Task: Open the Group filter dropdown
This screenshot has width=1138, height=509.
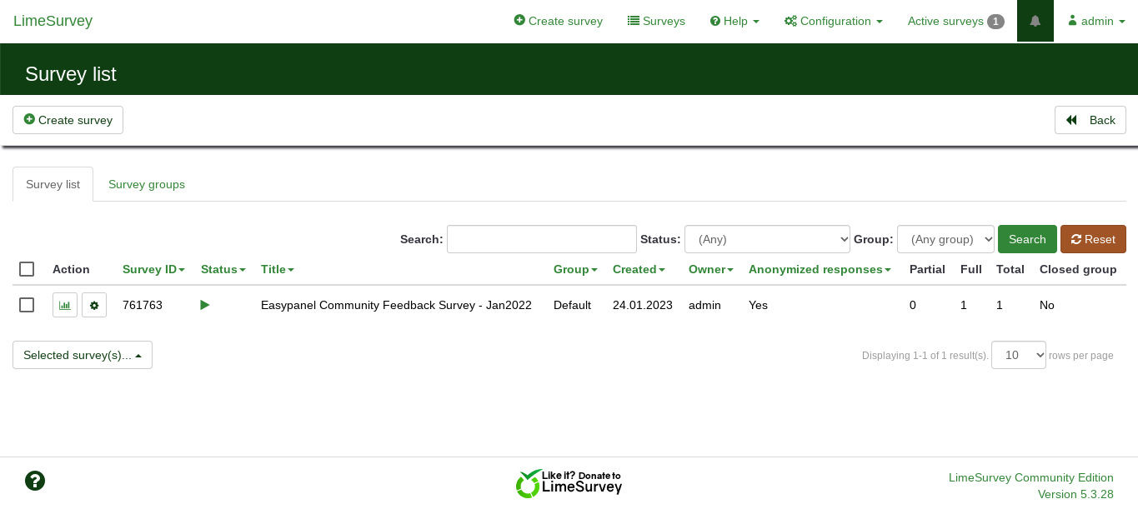Action: click(x=945, y=239)
